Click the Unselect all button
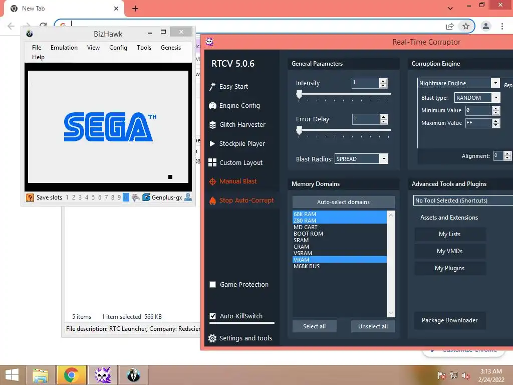This screenshot has width=513, height=385. point(373,326)
